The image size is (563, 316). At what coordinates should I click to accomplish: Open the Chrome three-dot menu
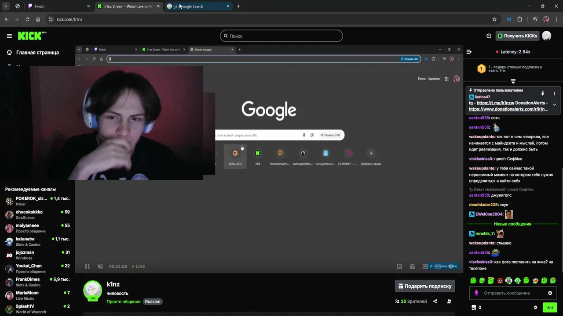coord(556,19)
